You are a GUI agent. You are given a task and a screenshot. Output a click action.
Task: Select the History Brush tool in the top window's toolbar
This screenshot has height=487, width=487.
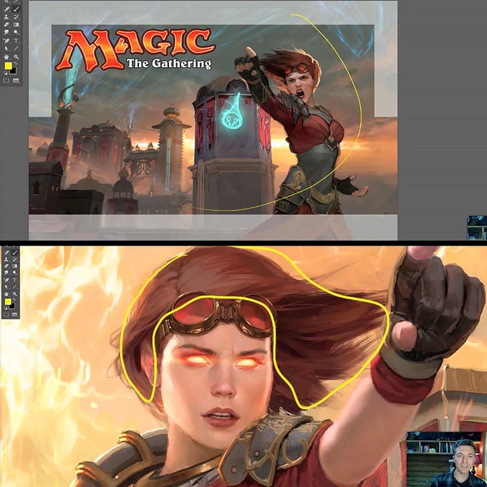pyautogui.click(x=16, y=16)
